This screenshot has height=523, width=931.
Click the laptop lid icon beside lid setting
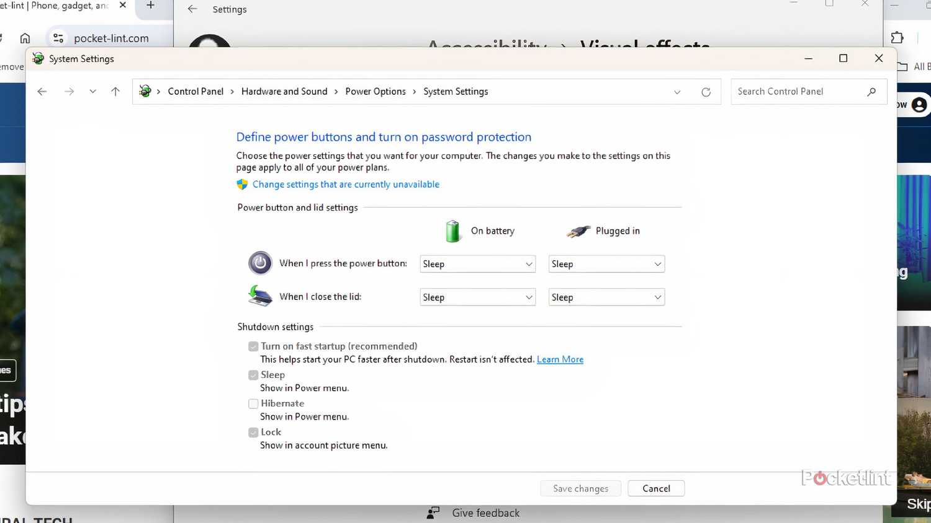pos(259,296)
